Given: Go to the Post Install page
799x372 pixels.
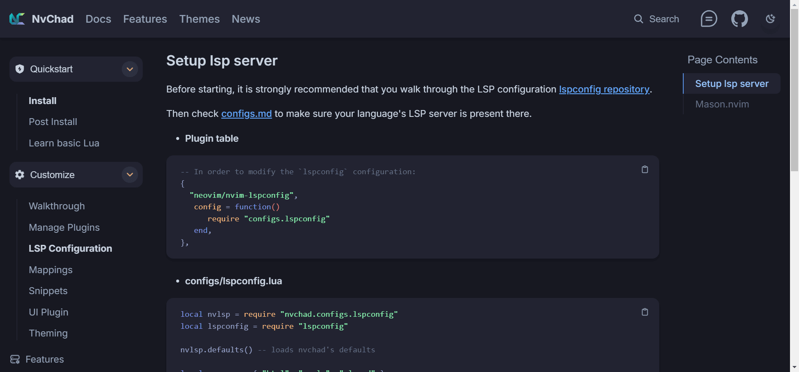Looking at the screenshot, I should (x=53, y=122).
